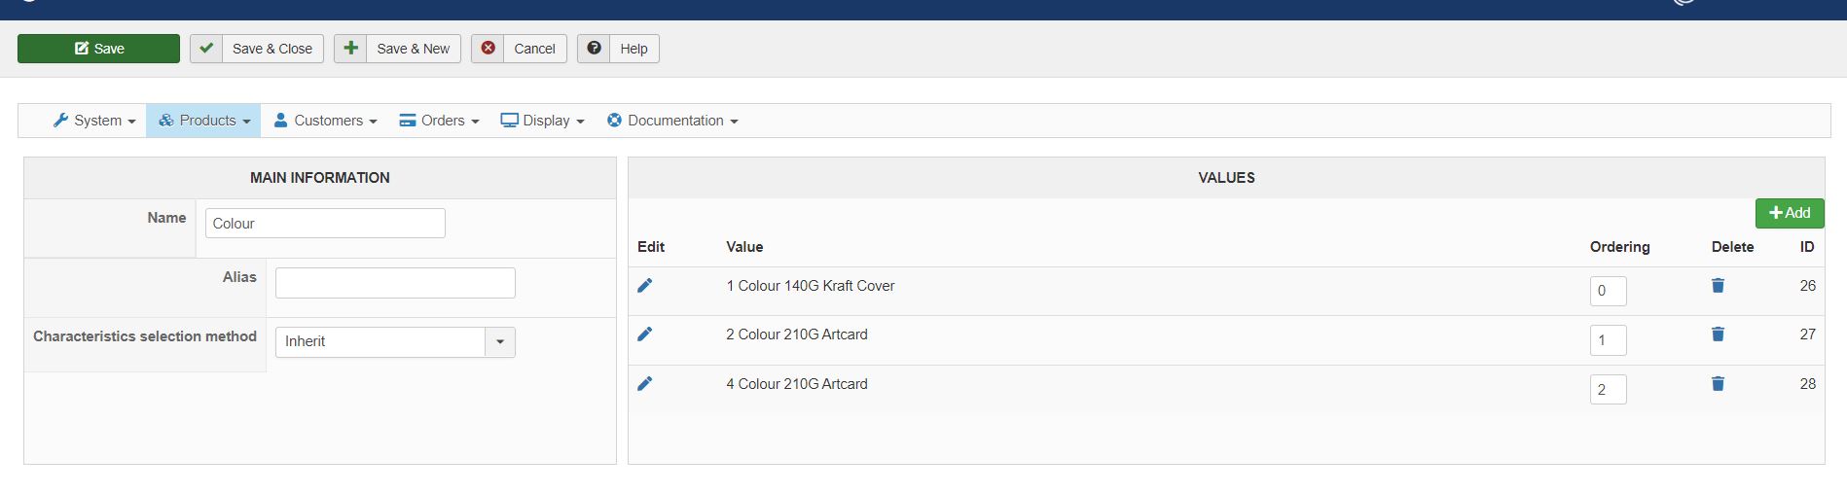The width and height of the screenshot is (1847, 493).
Task: Click the green Save button
Action: 98,49
